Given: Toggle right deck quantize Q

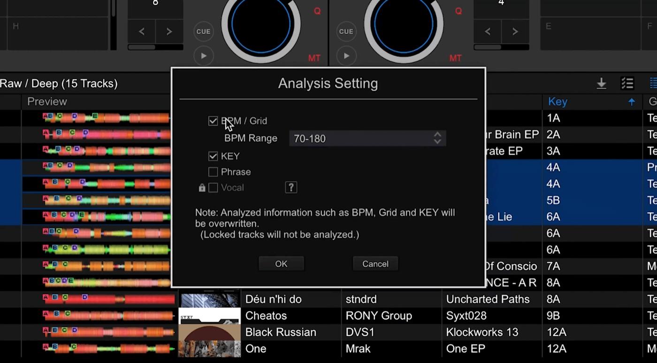Looking at the screenshot, I should [x=458, y=11].
